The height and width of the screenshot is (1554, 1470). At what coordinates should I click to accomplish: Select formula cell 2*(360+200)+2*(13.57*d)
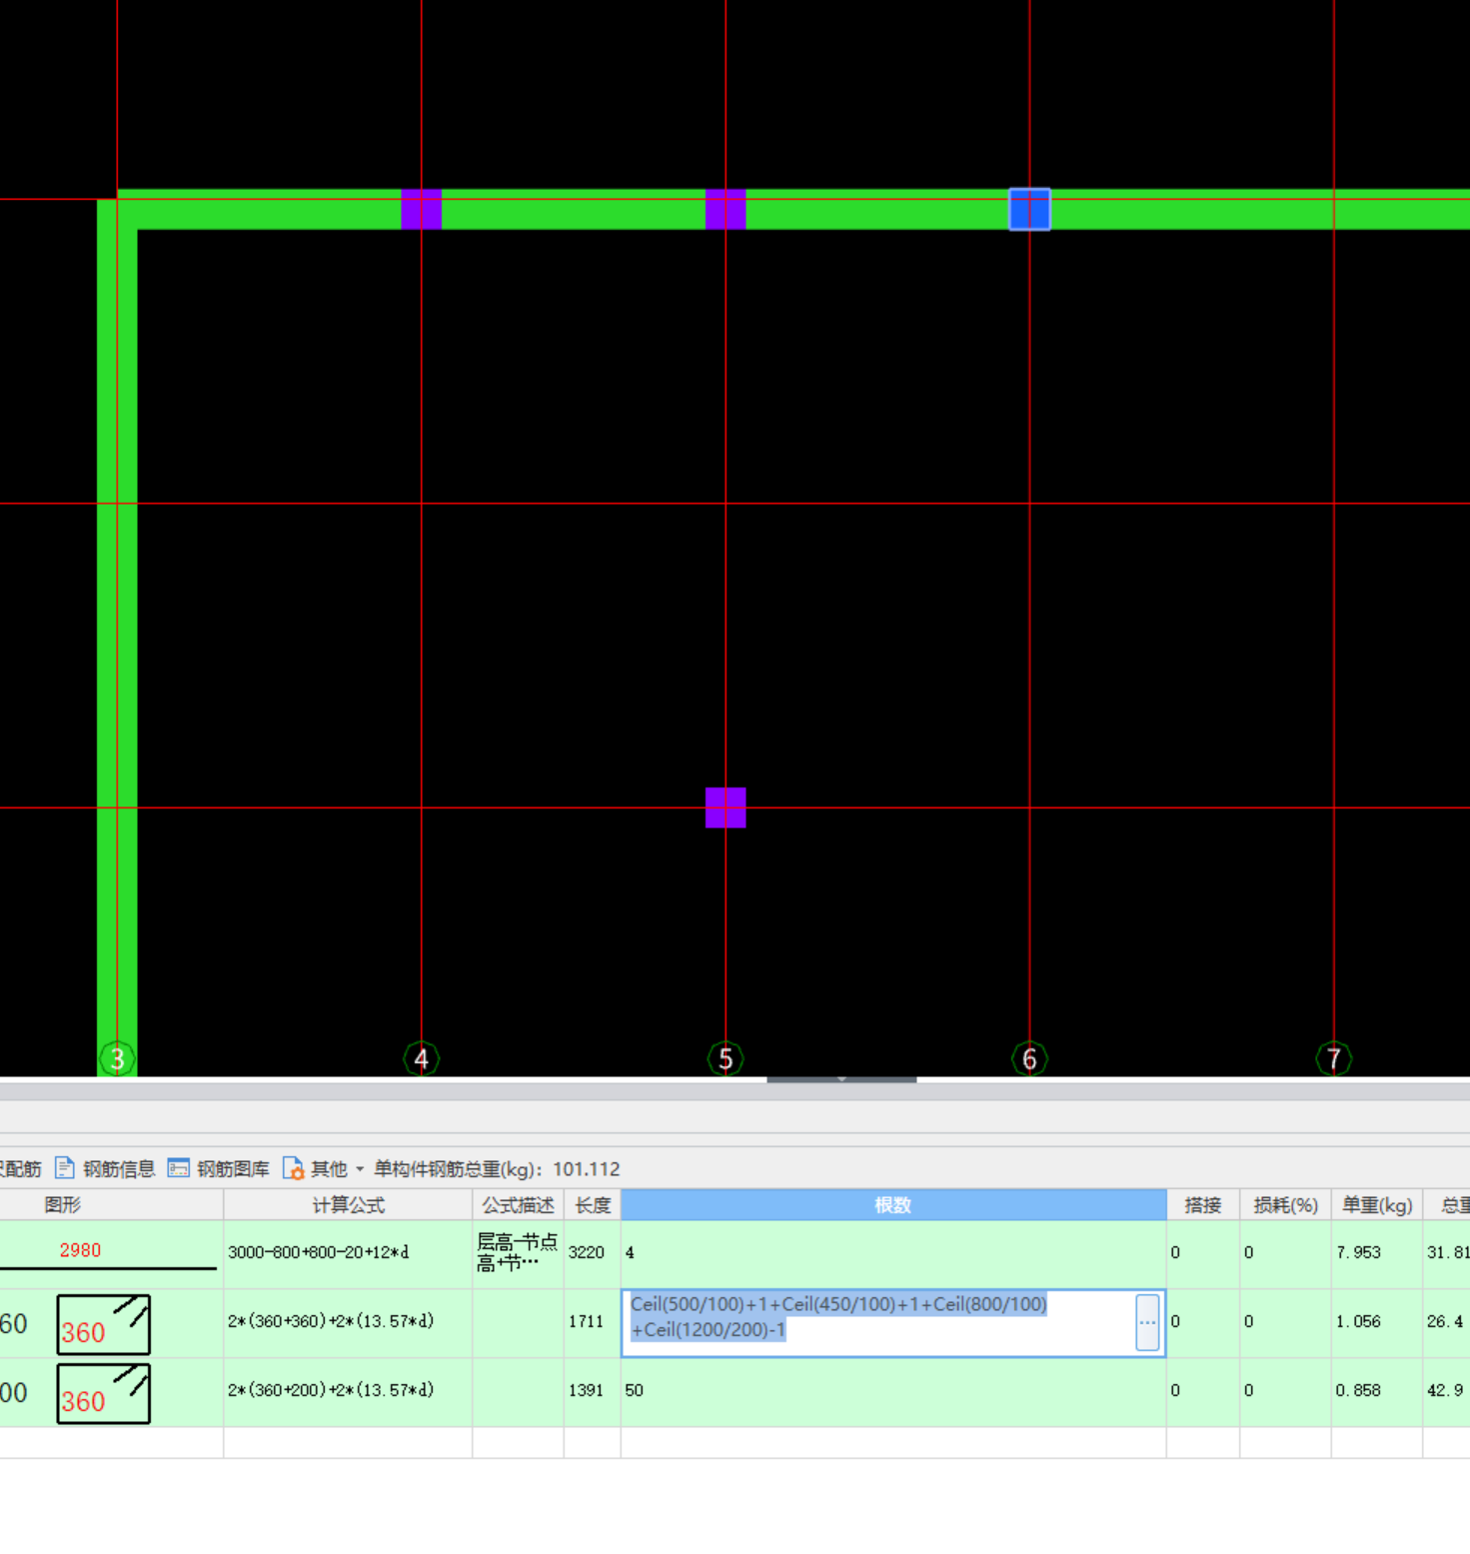pyautogui.click(x=348, y=1391)
